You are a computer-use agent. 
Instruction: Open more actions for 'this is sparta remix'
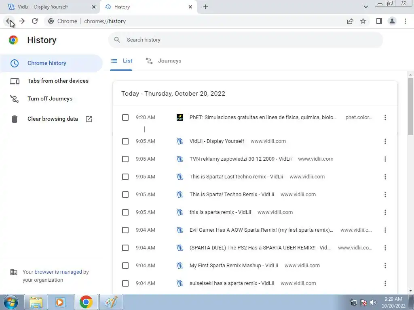pyautogui.click(x=385, y=212)
